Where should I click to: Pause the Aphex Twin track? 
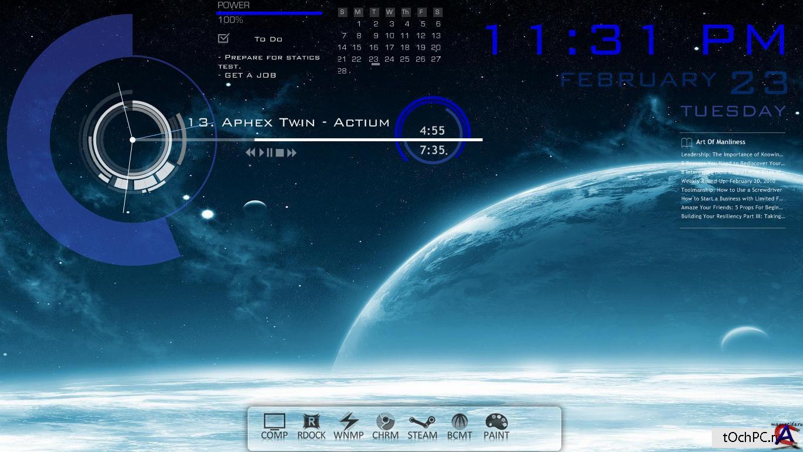tap(270, 153)
